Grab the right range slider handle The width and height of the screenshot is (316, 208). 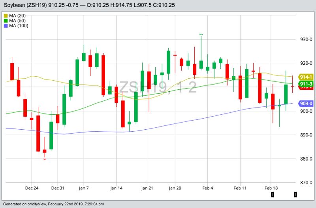295,195
